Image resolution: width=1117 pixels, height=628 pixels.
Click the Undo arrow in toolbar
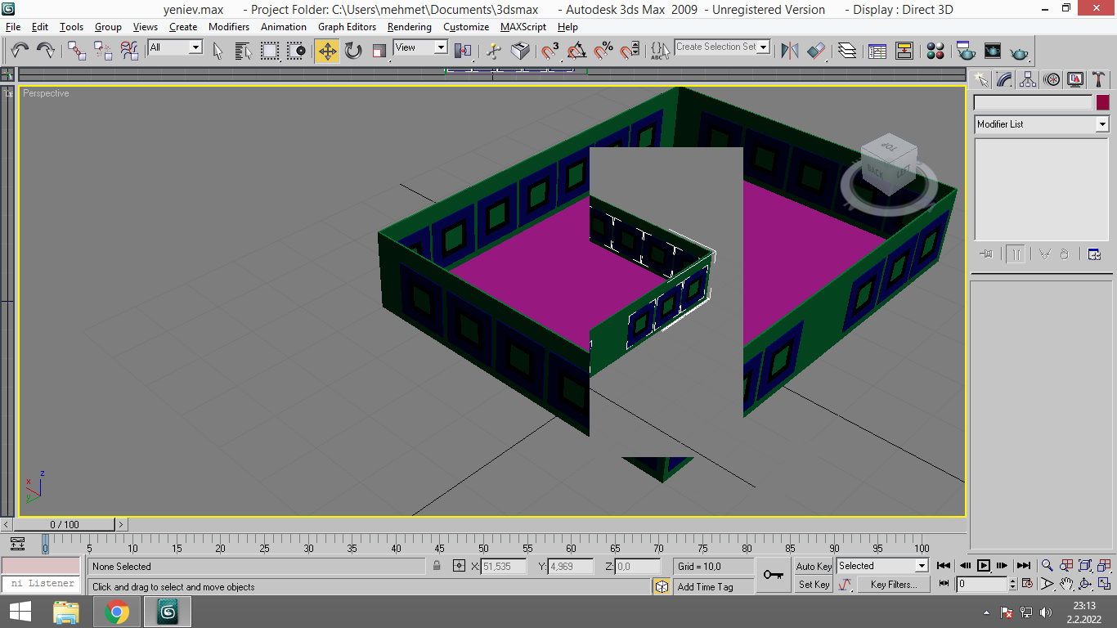20,51
